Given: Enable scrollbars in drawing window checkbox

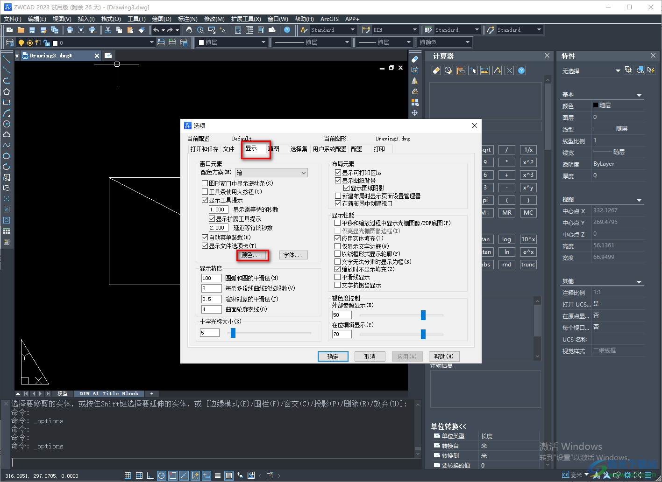Looking at the screenshot, I should pos(205,183).
